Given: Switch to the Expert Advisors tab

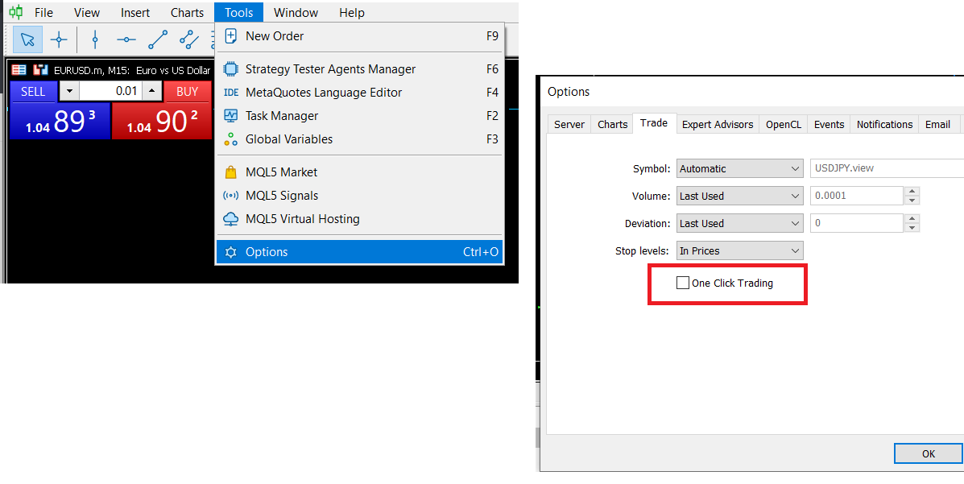Looking at the screenshot, I should click(717, 124).
